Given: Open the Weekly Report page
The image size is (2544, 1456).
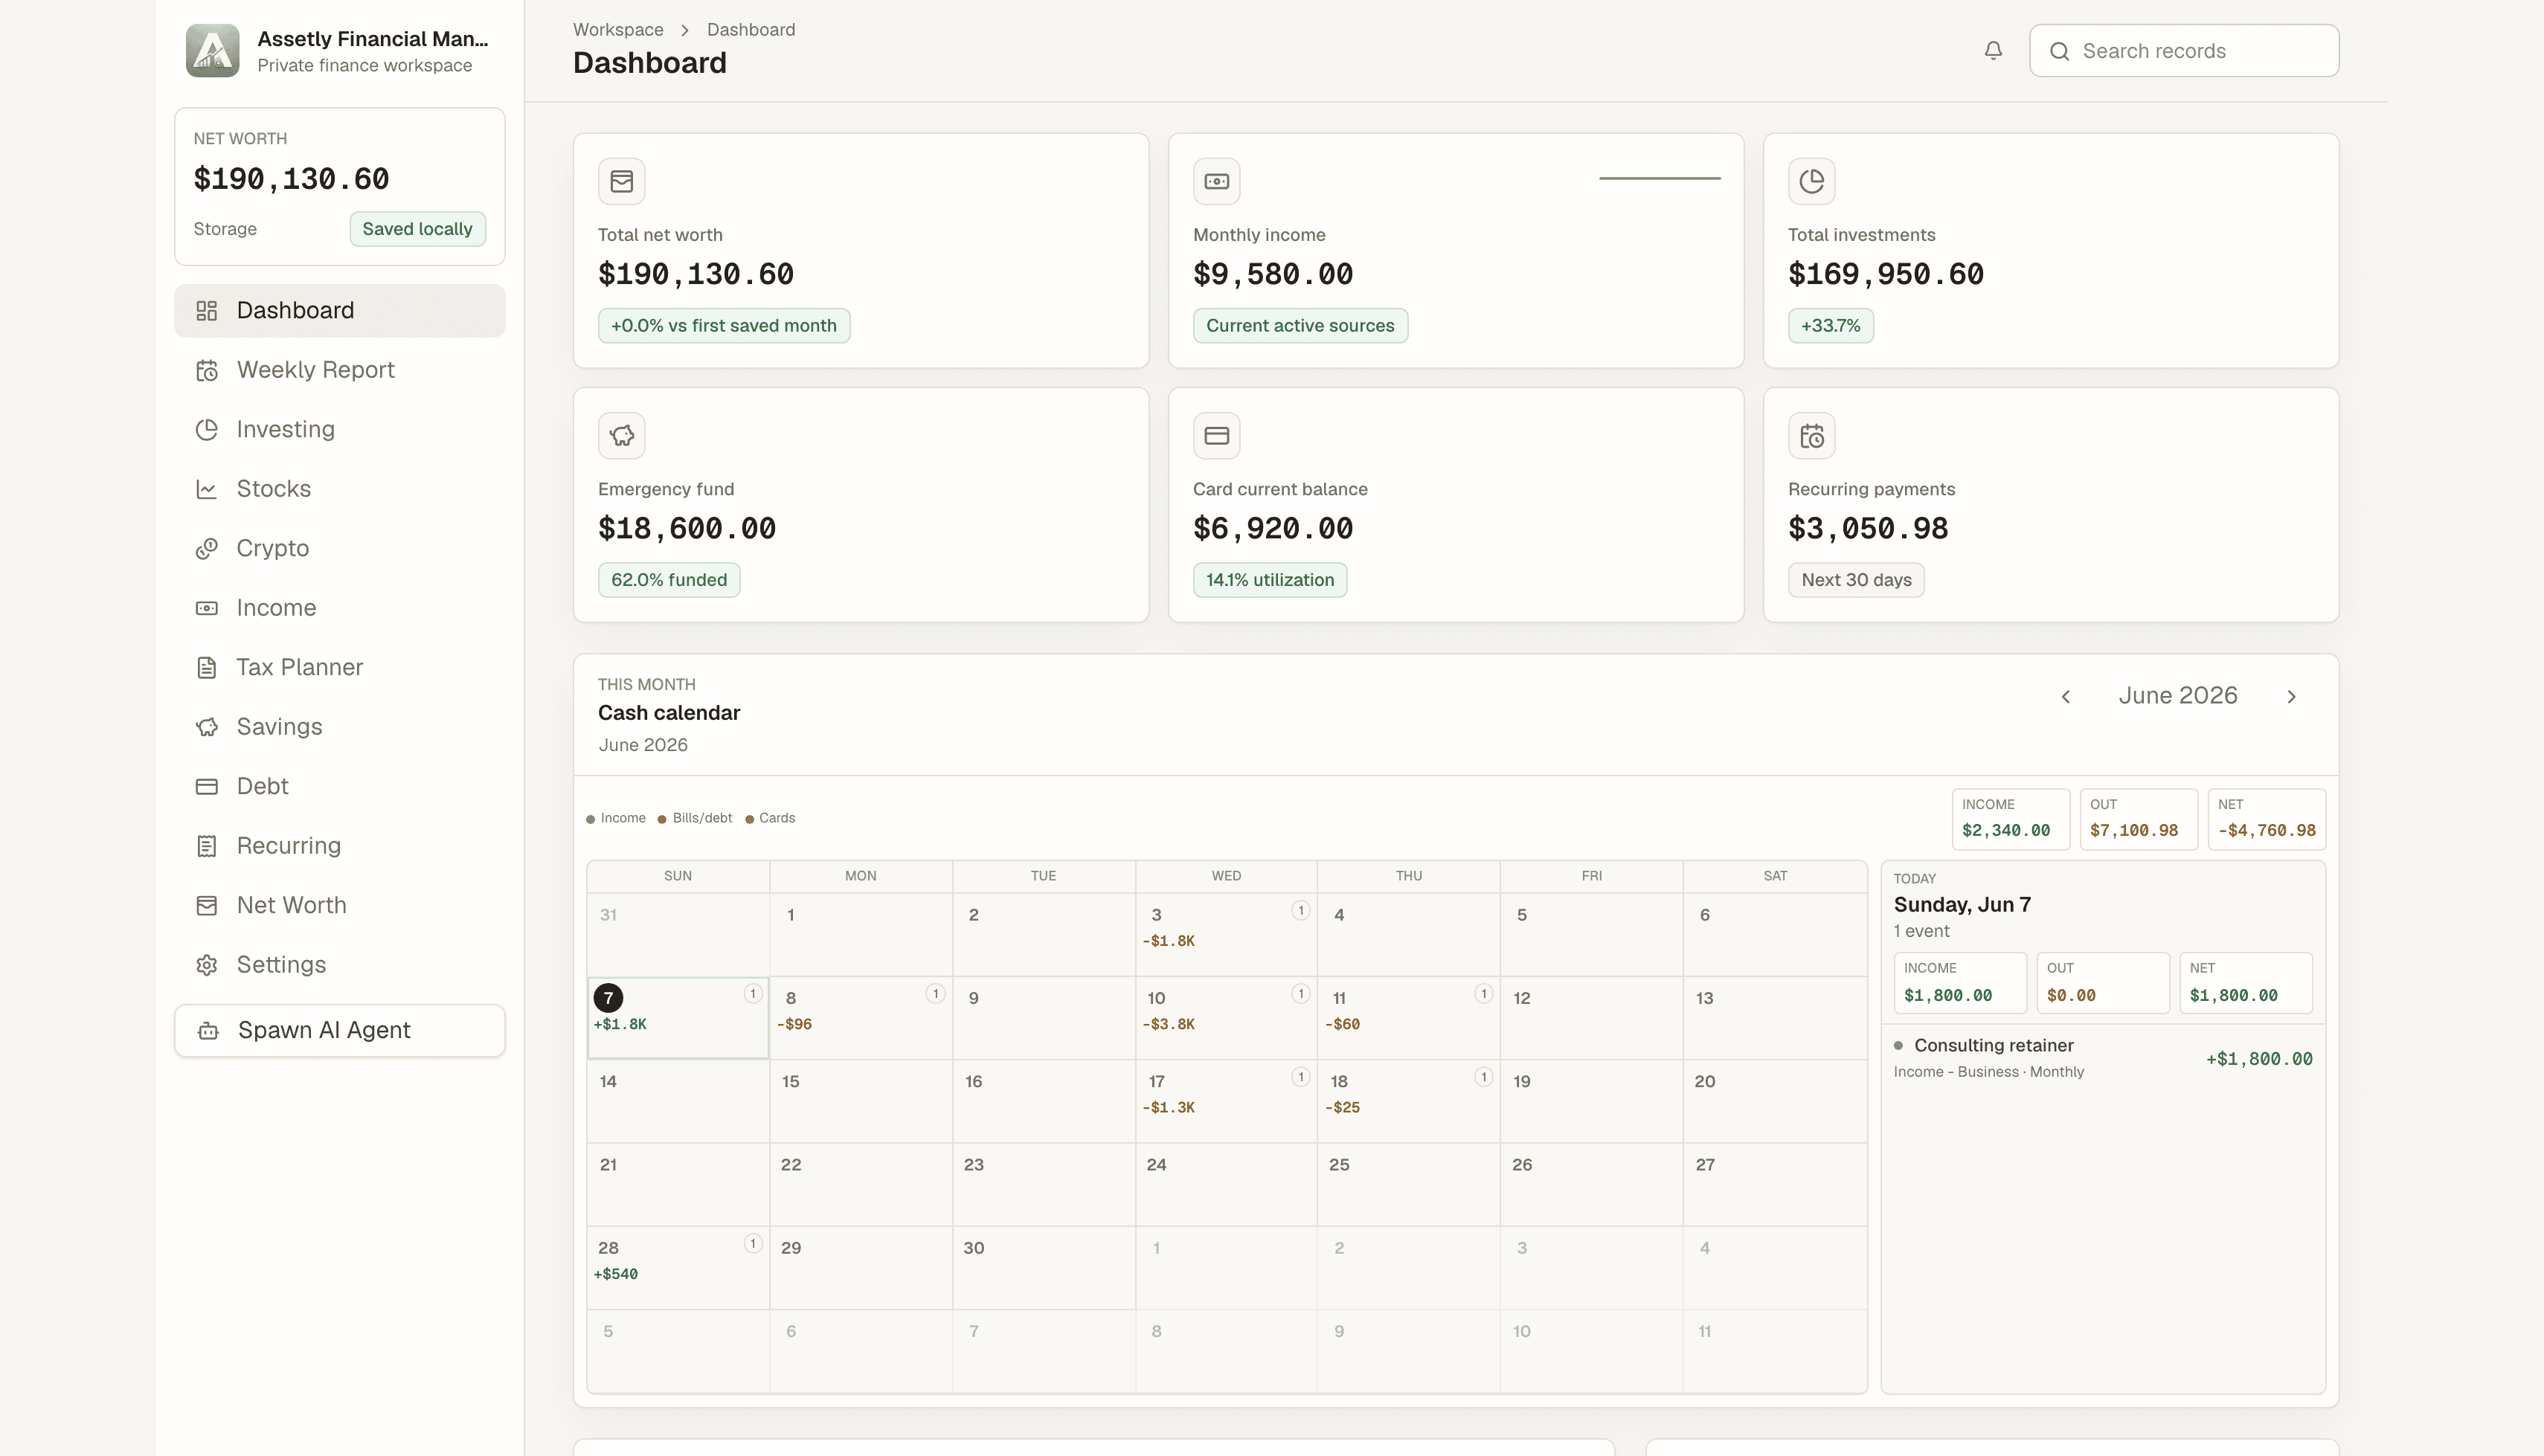Looking at the screenshot, I should [x=340, y=370].
